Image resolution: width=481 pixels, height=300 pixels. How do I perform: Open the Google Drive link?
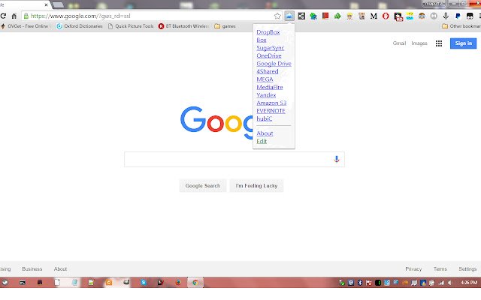[274, 64]
